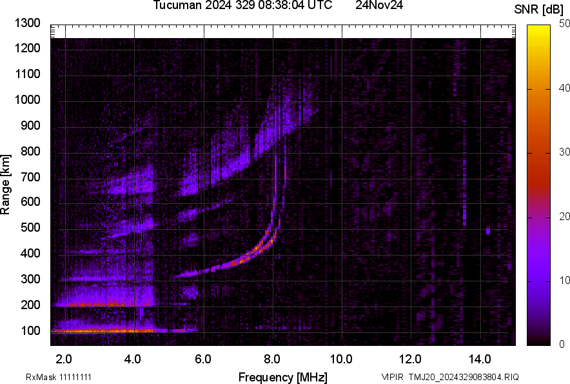The image size is (570, 384).
Task: Click the frequency tick label '8.0'
Action: click(x=272, y=359)
